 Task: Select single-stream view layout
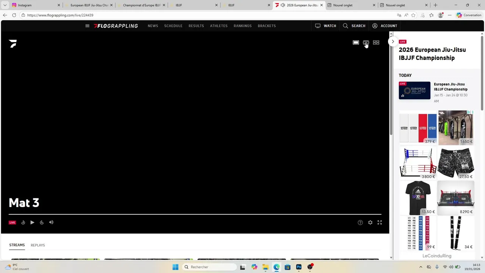(356, 42)
